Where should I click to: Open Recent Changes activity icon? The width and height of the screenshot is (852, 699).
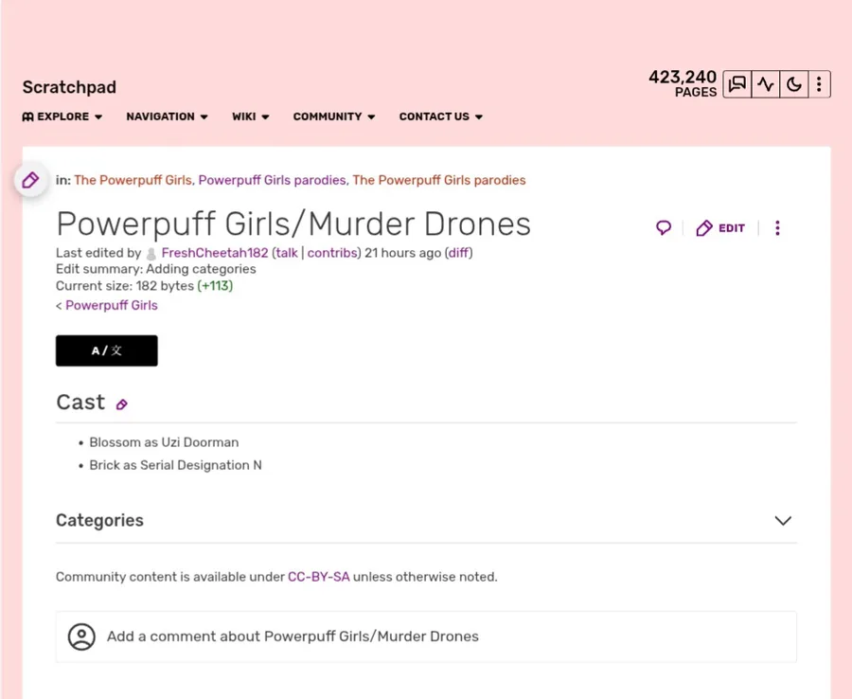pyautogui.click(x=765, y=84)
